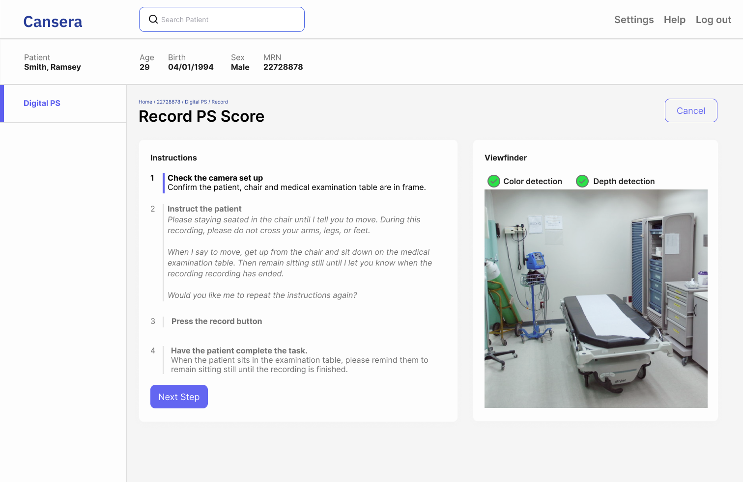This screenshot has height=482, width=743.
Task: Click the Viewfinder panel title
Action: [506, 158]
